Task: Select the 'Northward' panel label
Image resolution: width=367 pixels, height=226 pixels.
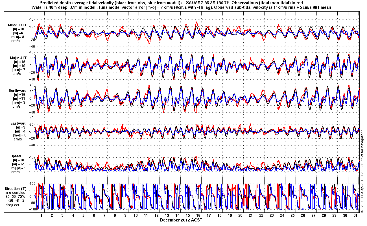Action: pyautogui.click(x=18, y=91)
